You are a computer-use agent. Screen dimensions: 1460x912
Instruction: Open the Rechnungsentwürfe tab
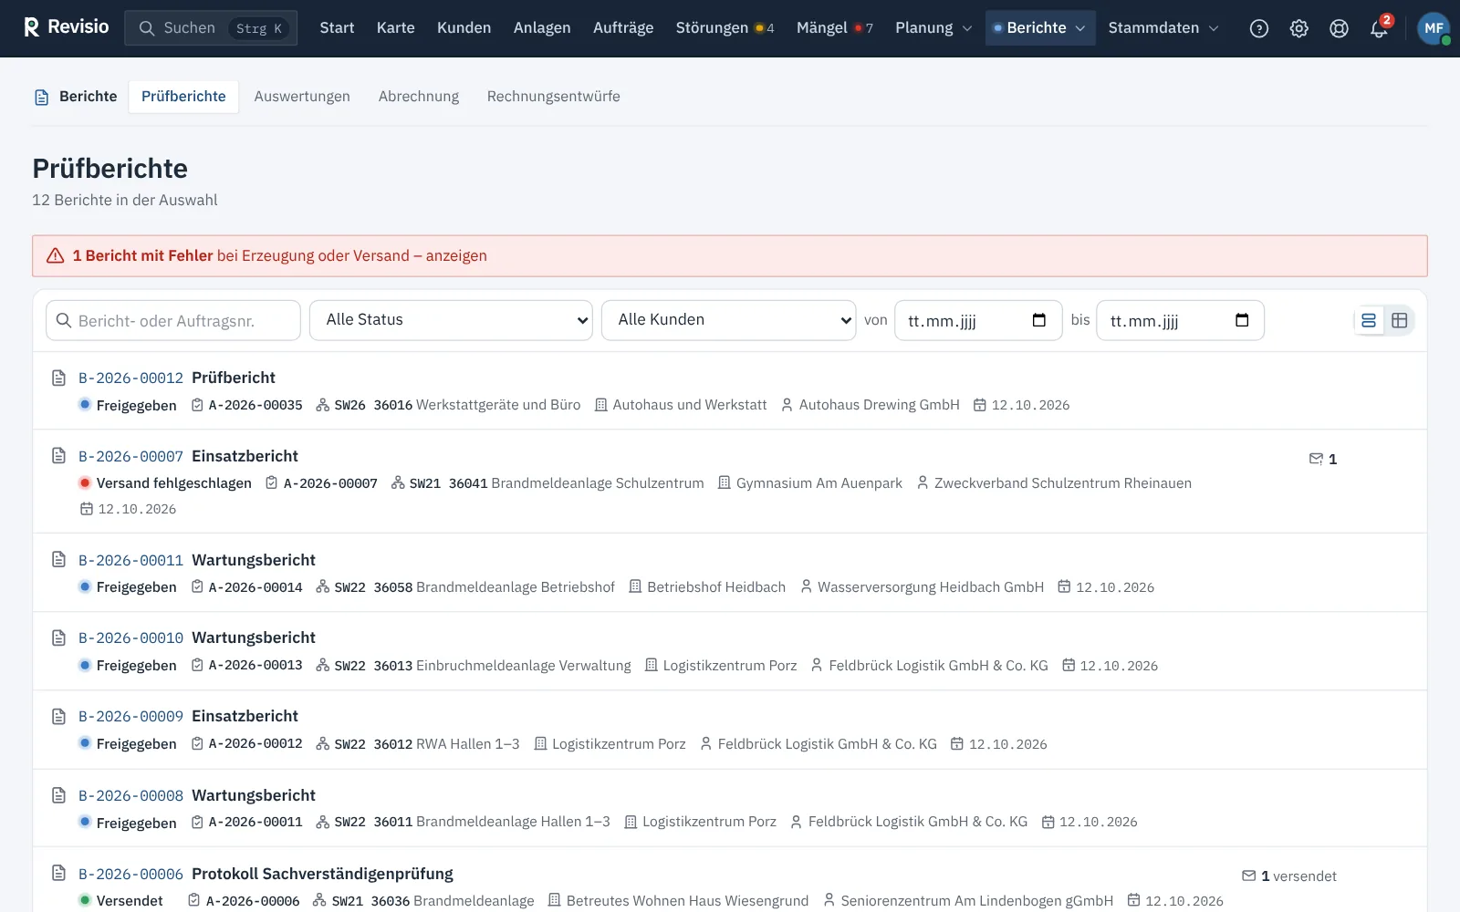coord(553,97)
